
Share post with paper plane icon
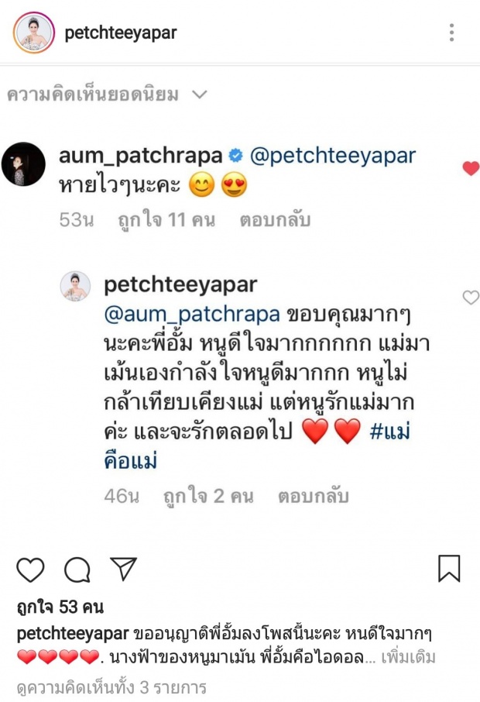click(123, 569)
